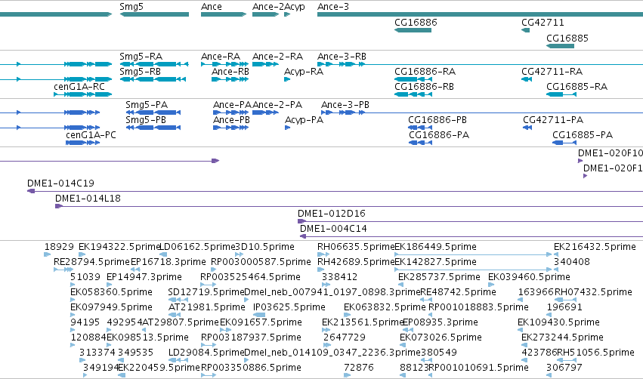643x379 pixels.
Task: Select protein CG16886-PA label
Action: click(x=439, y=135)
